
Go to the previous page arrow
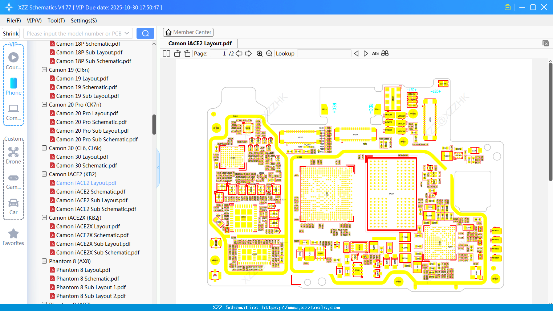click(x=239, y=53)
